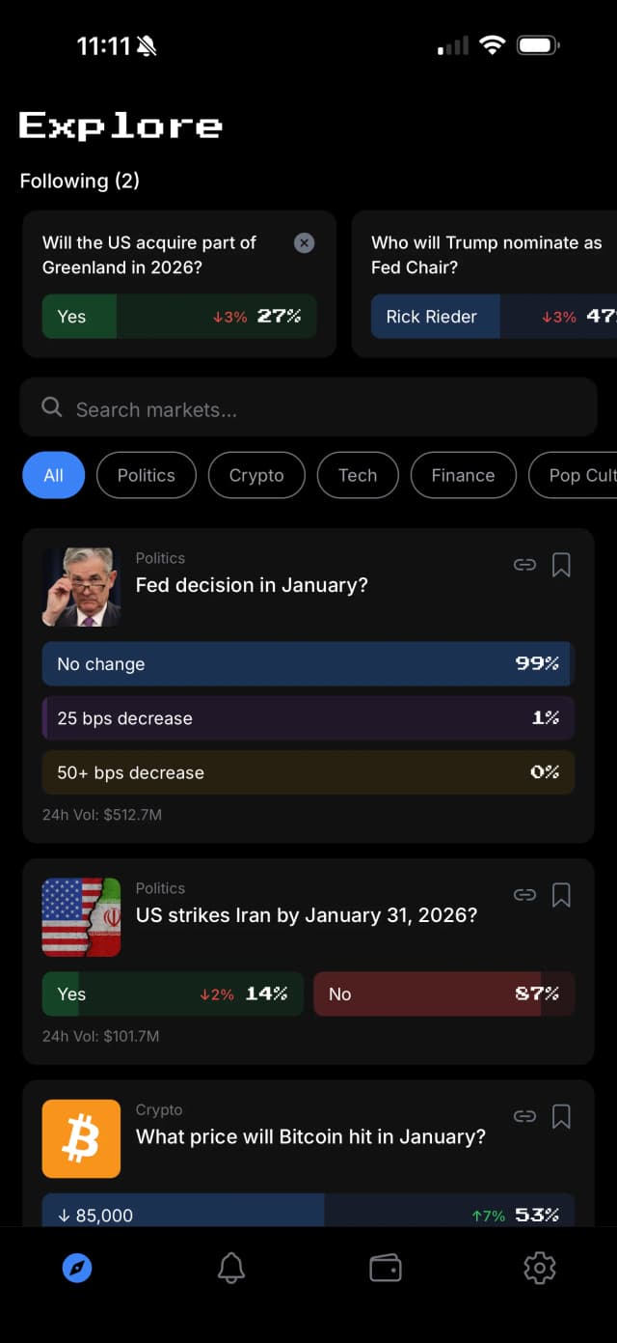
Task: Click the link icon on the Iran strikes market
Action: pyautogui.click(x=524, y=895)
